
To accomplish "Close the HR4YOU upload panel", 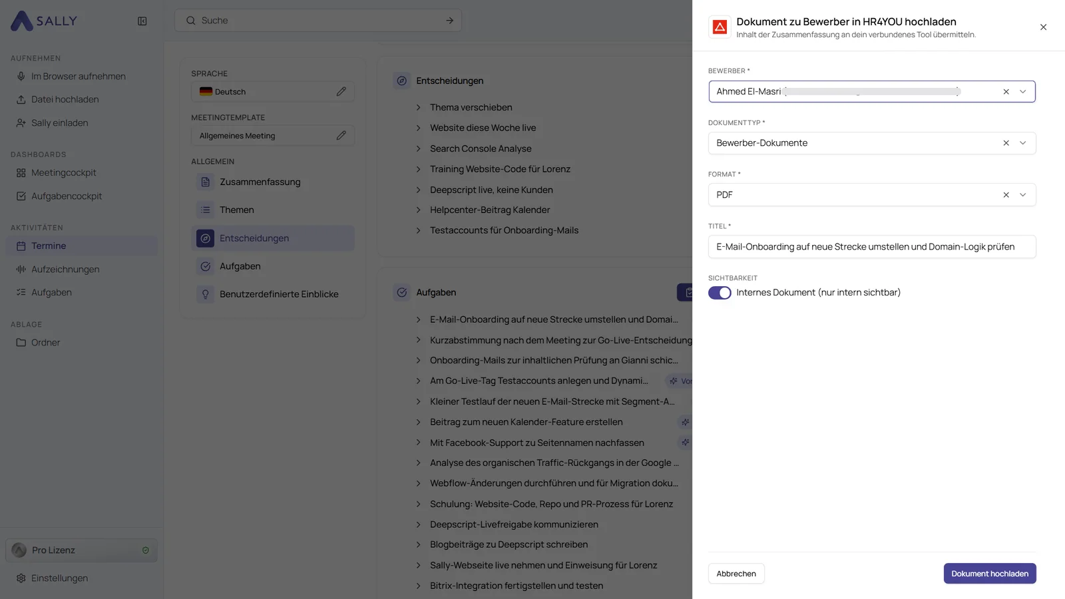I will [x=1043, y=27].
